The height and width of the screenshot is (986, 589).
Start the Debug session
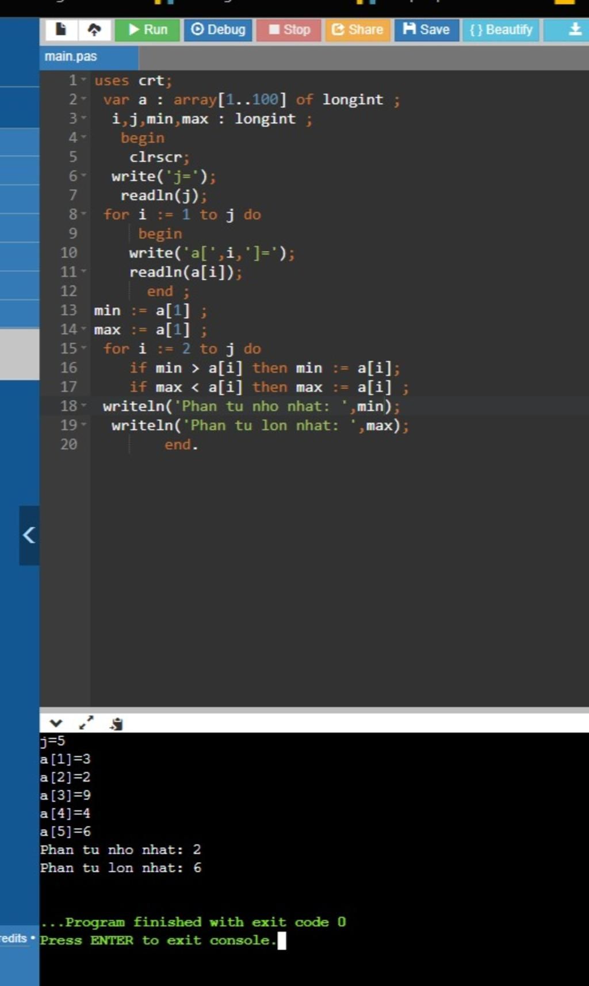pyautogui.click(x=218, y=29)
